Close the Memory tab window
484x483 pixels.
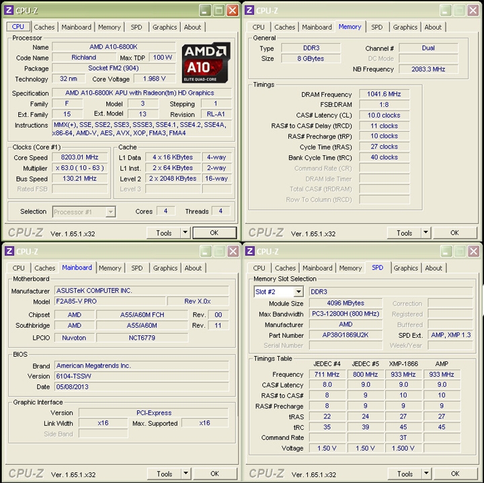point(473,11)
